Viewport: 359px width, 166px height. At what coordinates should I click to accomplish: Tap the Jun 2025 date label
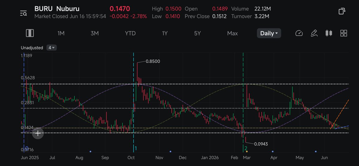coord(30,157)
